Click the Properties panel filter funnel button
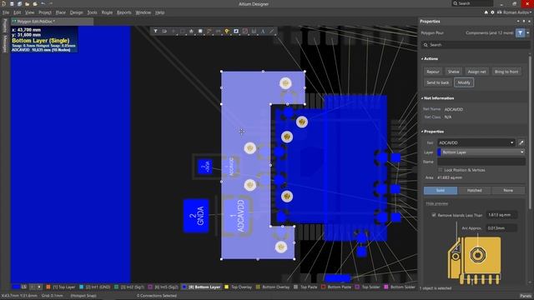The image size is (534, 300). coord(520,32)
